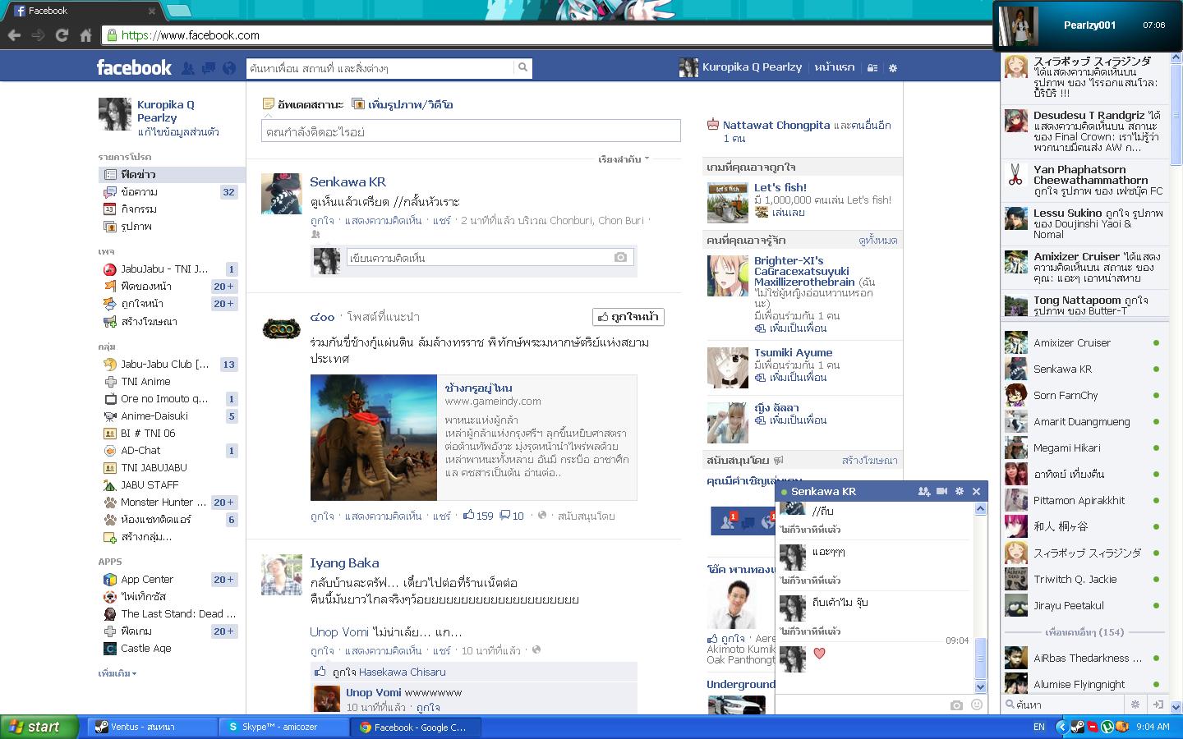The image size is (1183, 739).
Task: Close the Senkawa KR chat window
Action: 976,491
